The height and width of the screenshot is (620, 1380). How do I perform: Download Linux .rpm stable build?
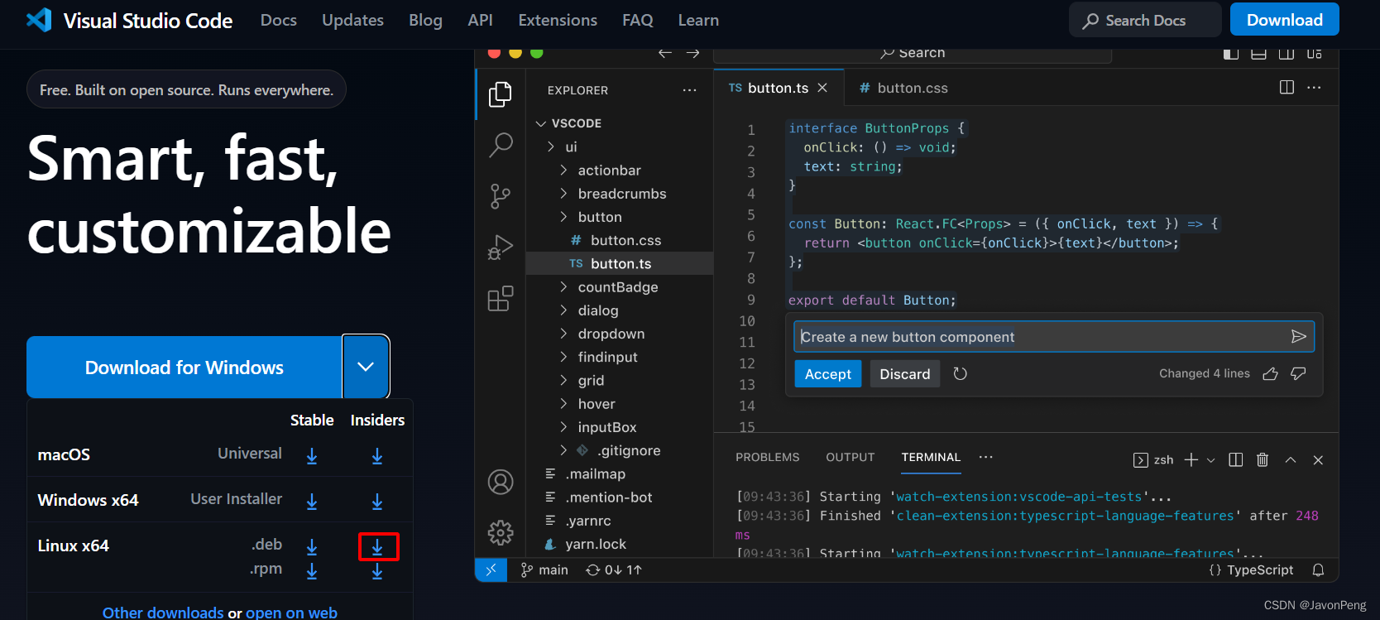tap(312, 571)
